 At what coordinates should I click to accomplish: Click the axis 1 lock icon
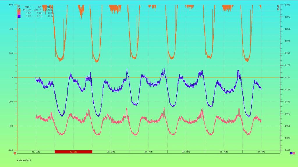(x=19, y=9)
